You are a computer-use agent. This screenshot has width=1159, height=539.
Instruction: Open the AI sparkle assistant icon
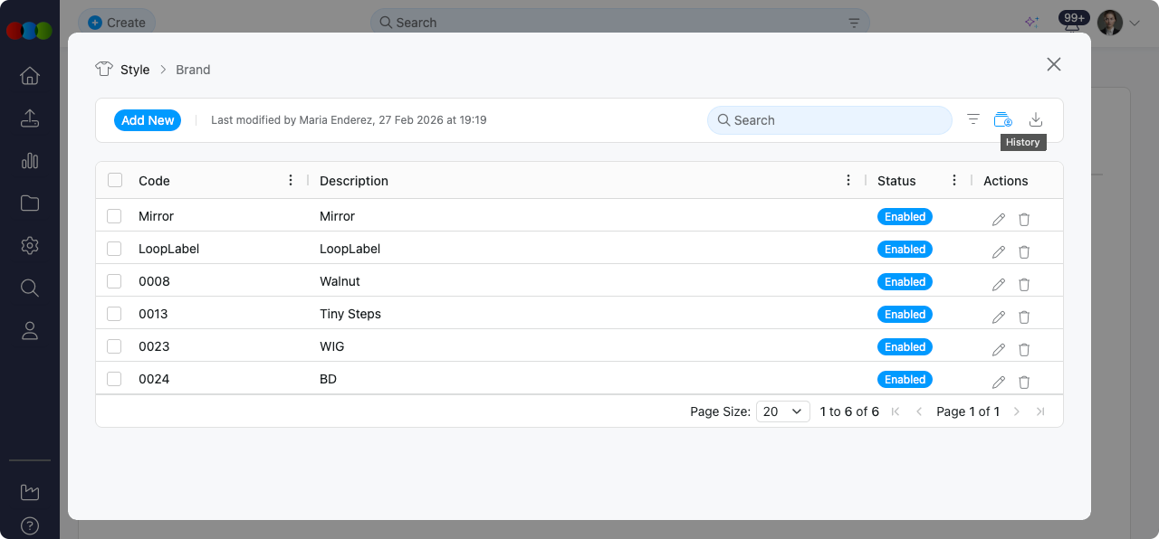(1031, 23)
